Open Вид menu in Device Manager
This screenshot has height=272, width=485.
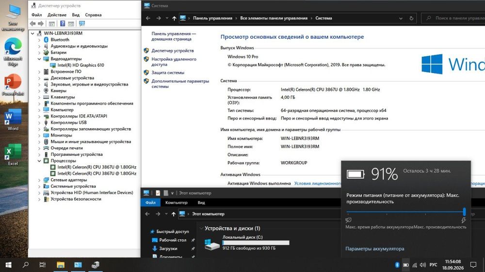(x=76, y=15)
